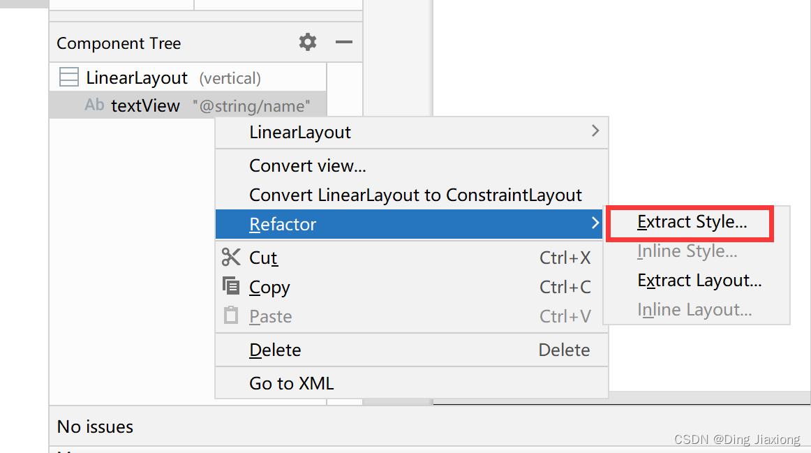The height and width of the screenshot is (453, 811).
Task: Click the LinearLayout icon in Component Tree
Action: click(68, 77)
